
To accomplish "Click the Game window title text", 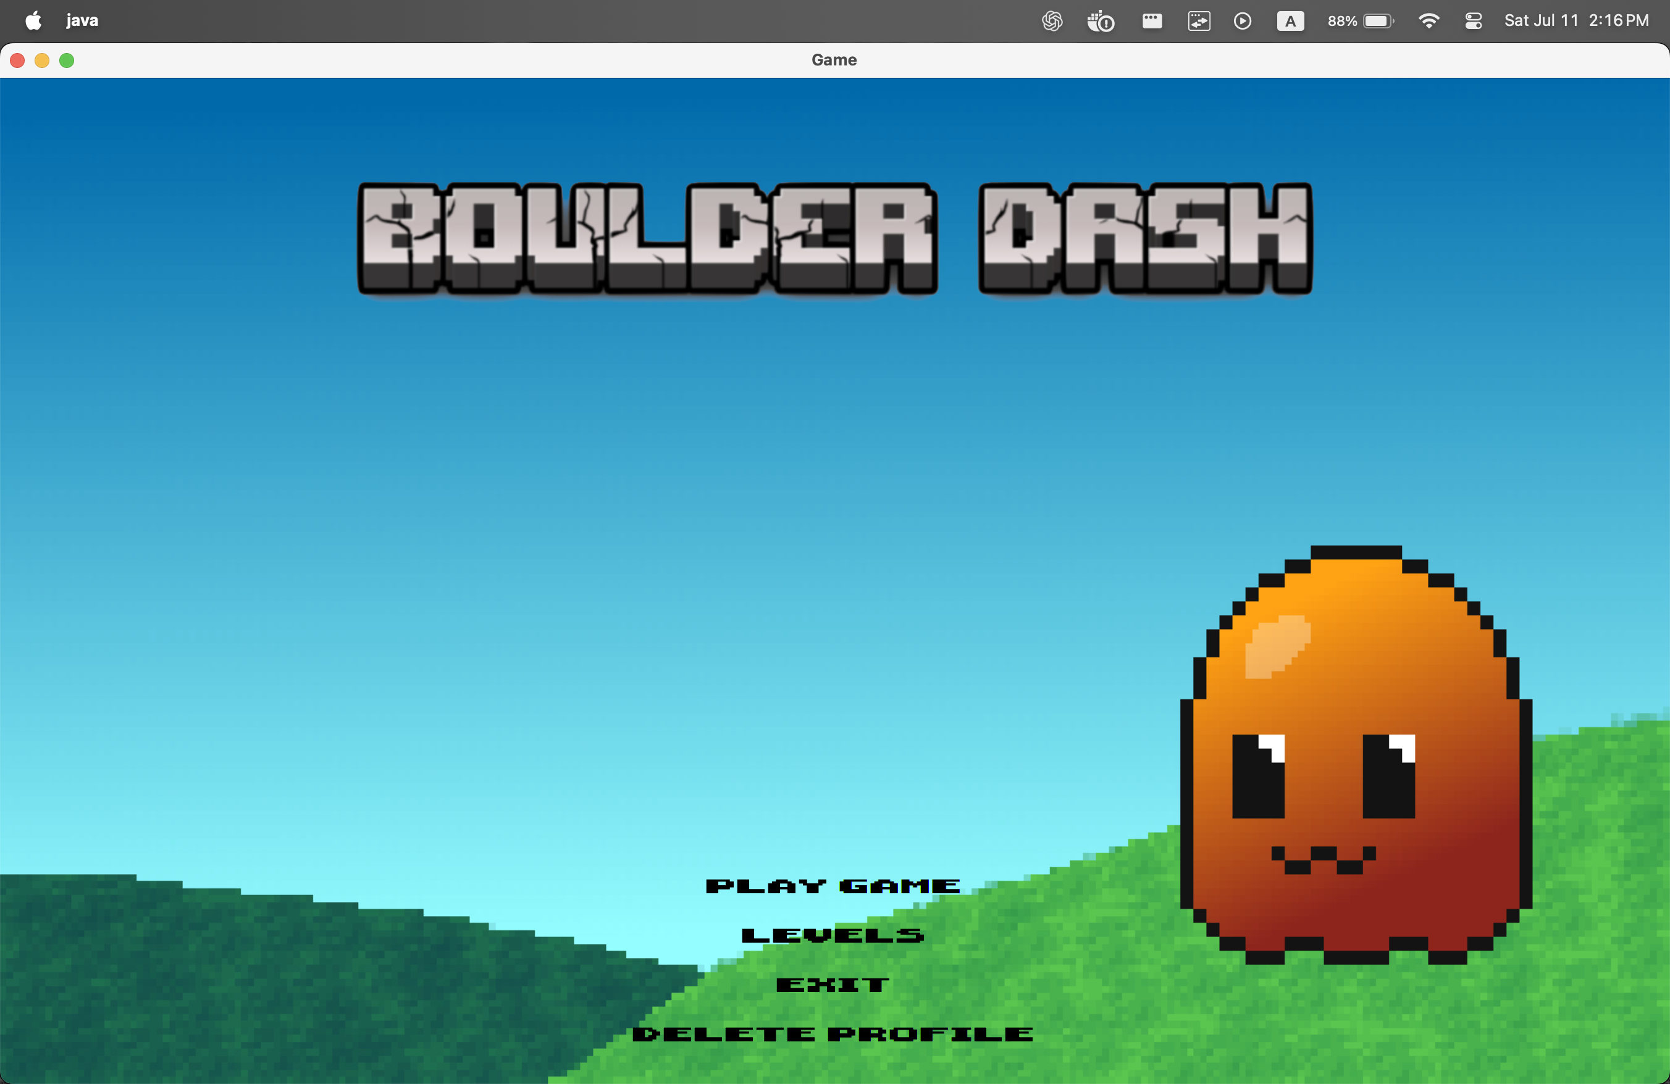I will 834,60.
